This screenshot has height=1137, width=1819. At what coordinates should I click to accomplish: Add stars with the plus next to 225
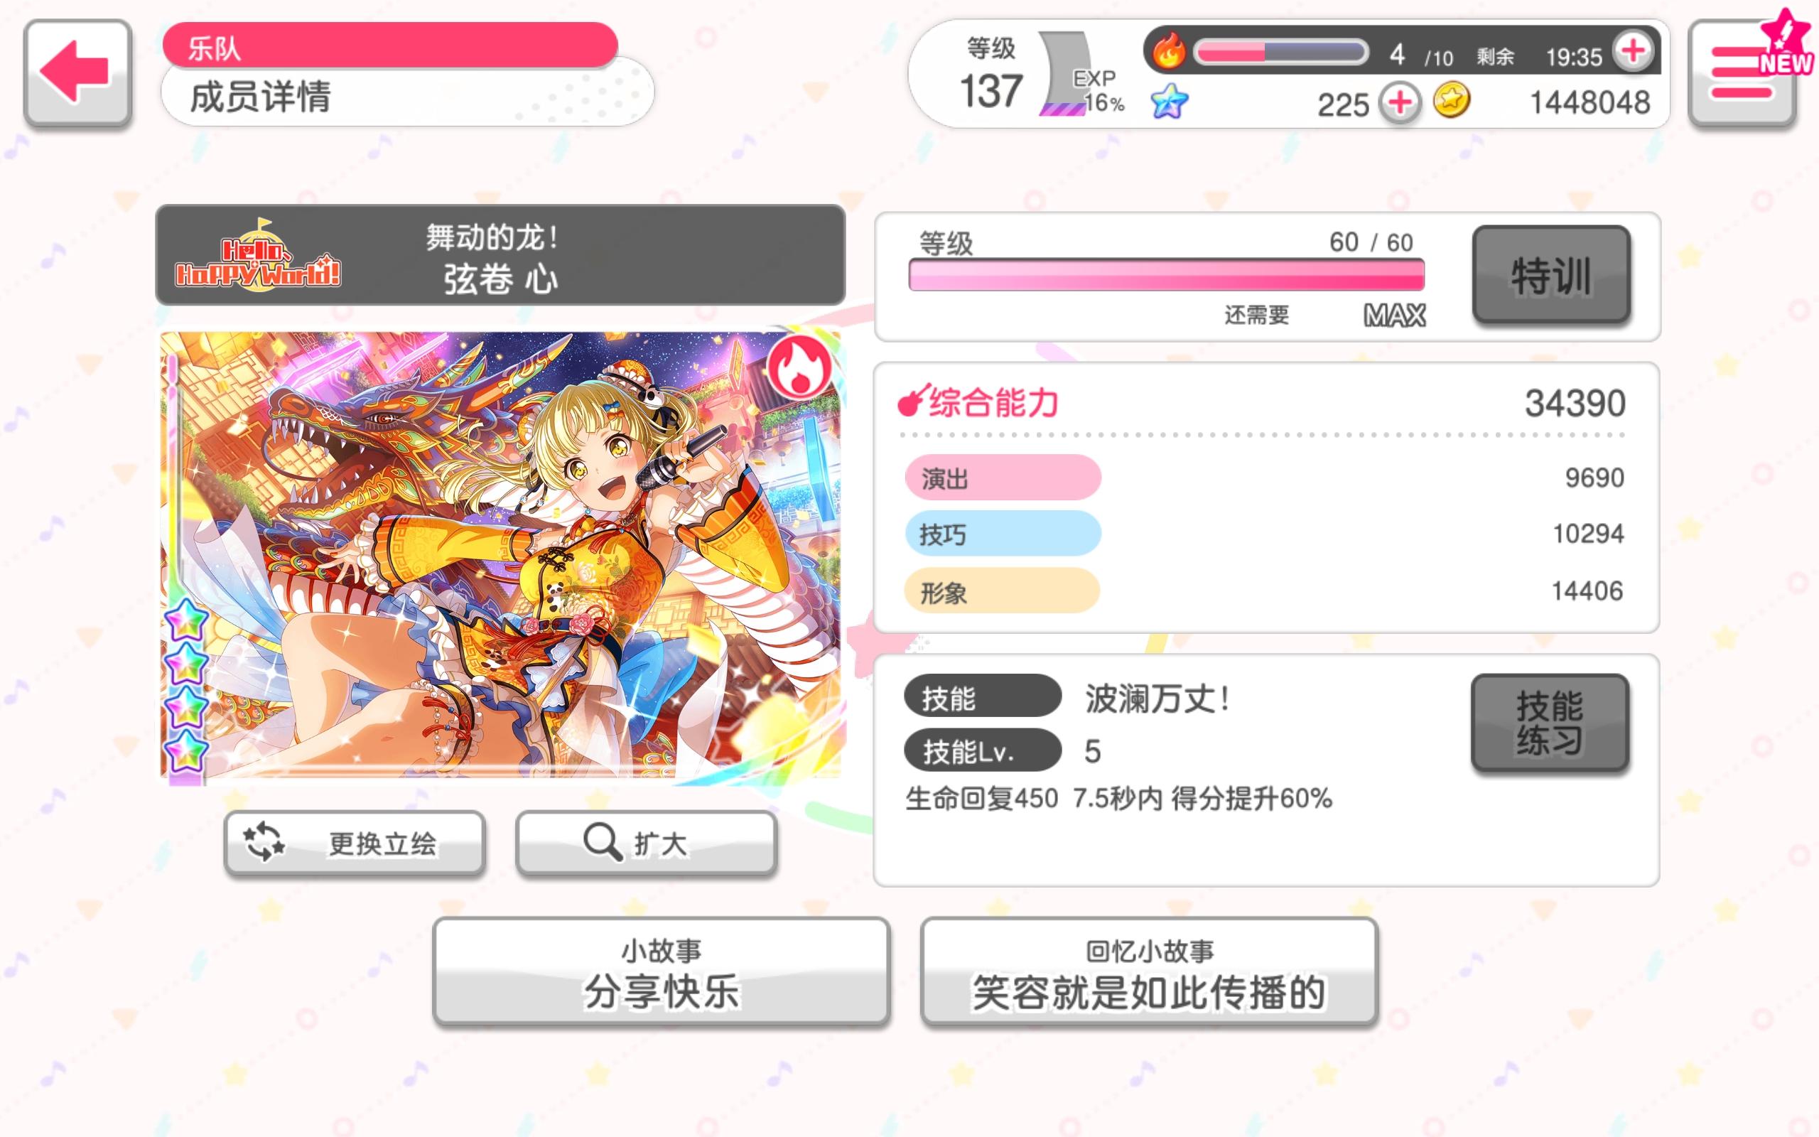(x=1400, y=102)
